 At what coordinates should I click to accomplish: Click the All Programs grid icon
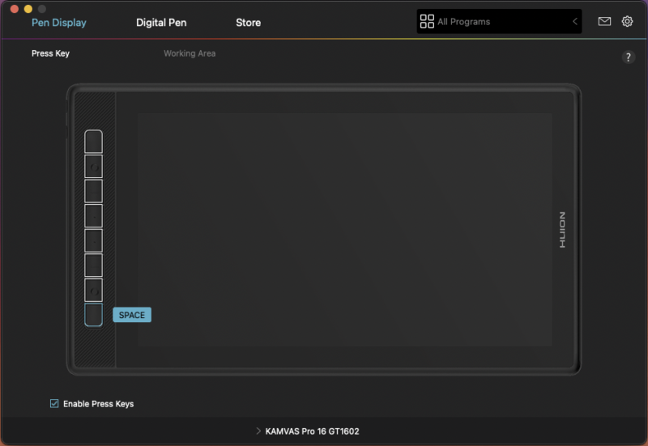pos(427,22)
